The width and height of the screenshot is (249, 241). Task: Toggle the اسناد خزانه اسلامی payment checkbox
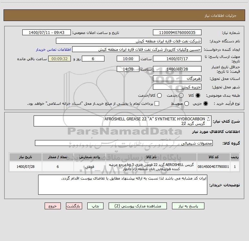coord(157,104)
